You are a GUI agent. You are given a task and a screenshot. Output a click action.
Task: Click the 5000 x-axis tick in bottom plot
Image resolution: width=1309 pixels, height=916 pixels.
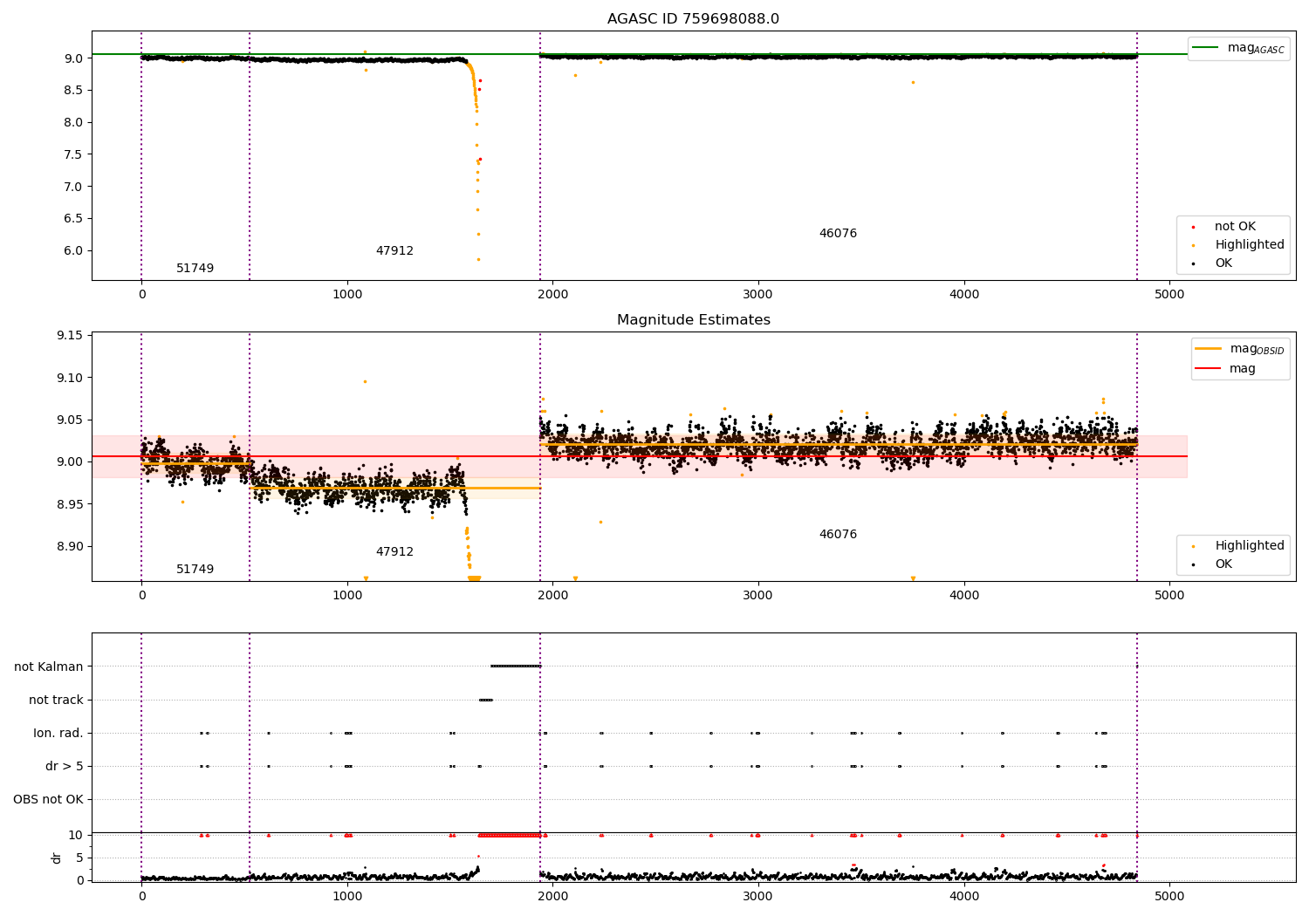(x=1169, y=896)
